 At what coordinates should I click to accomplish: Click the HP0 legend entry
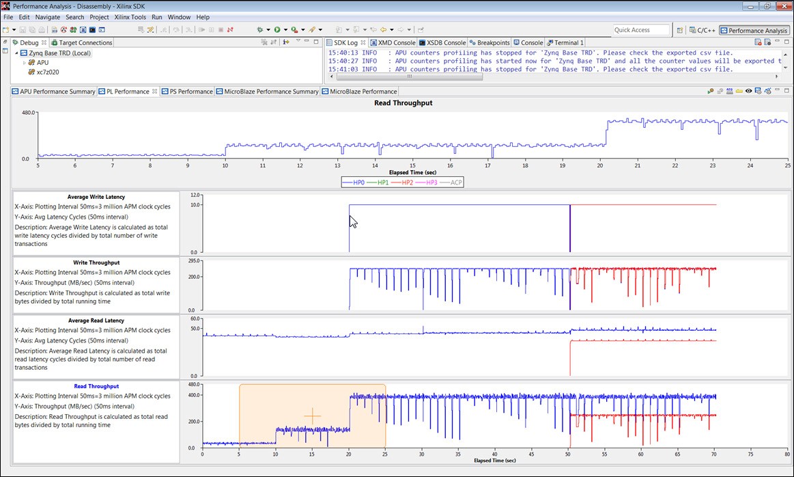tap(354, 182)
